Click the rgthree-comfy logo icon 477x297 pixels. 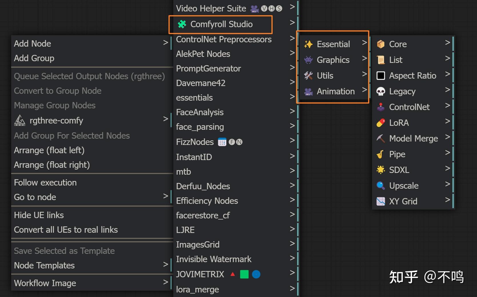20,121
